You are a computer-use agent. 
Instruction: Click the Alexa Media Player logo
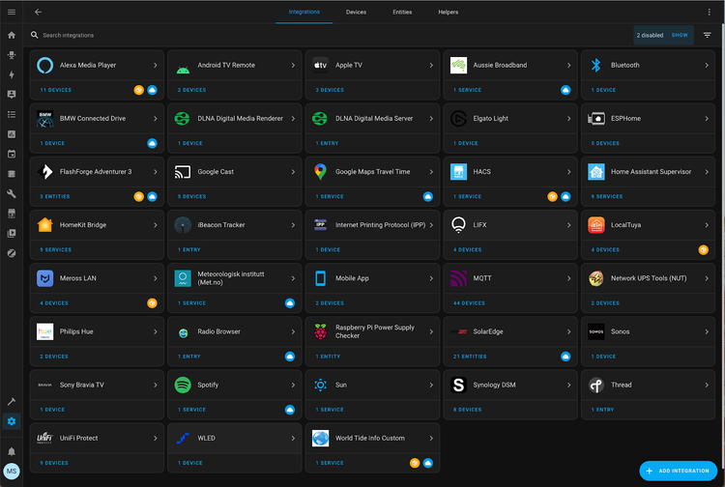[44, 65]
